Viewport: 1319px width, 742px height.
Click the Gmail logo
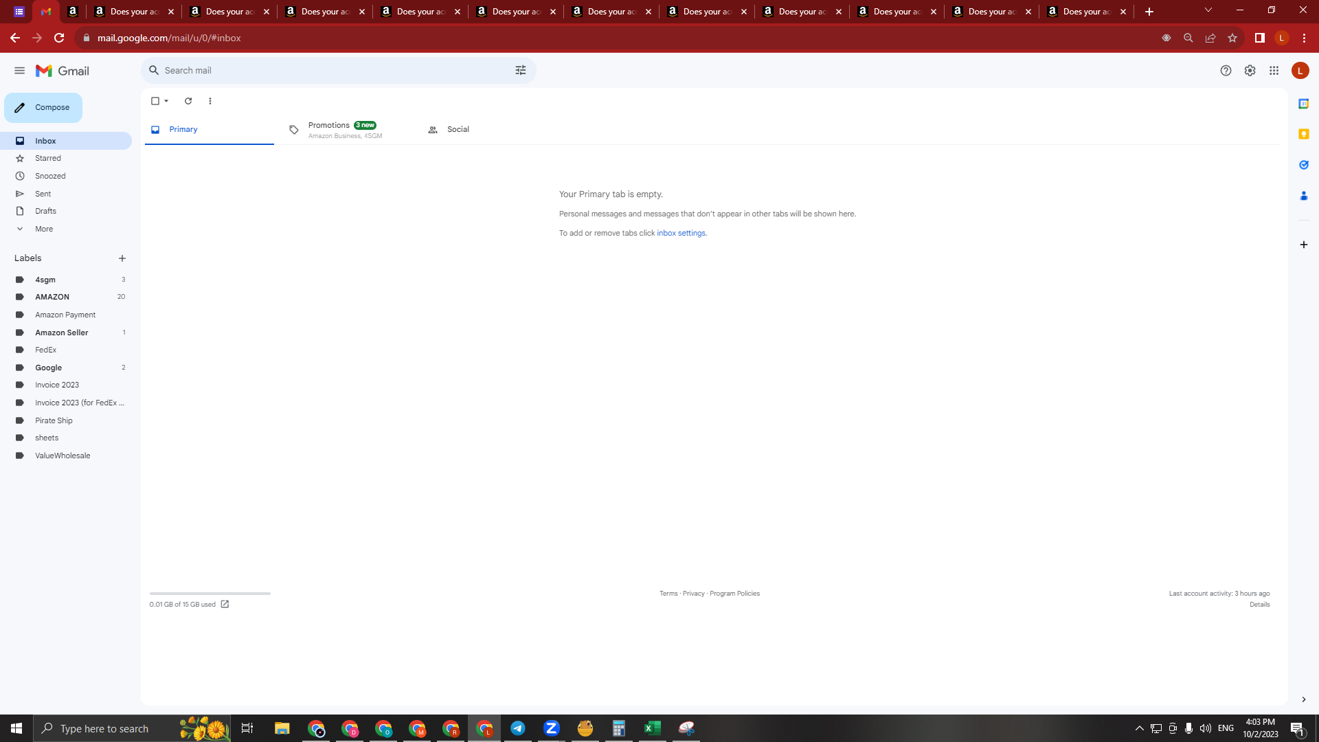coord(63,71)
